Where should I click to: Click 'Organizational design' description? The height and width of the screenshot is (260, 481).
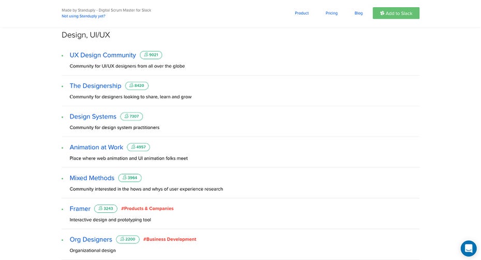pos(93,251)
